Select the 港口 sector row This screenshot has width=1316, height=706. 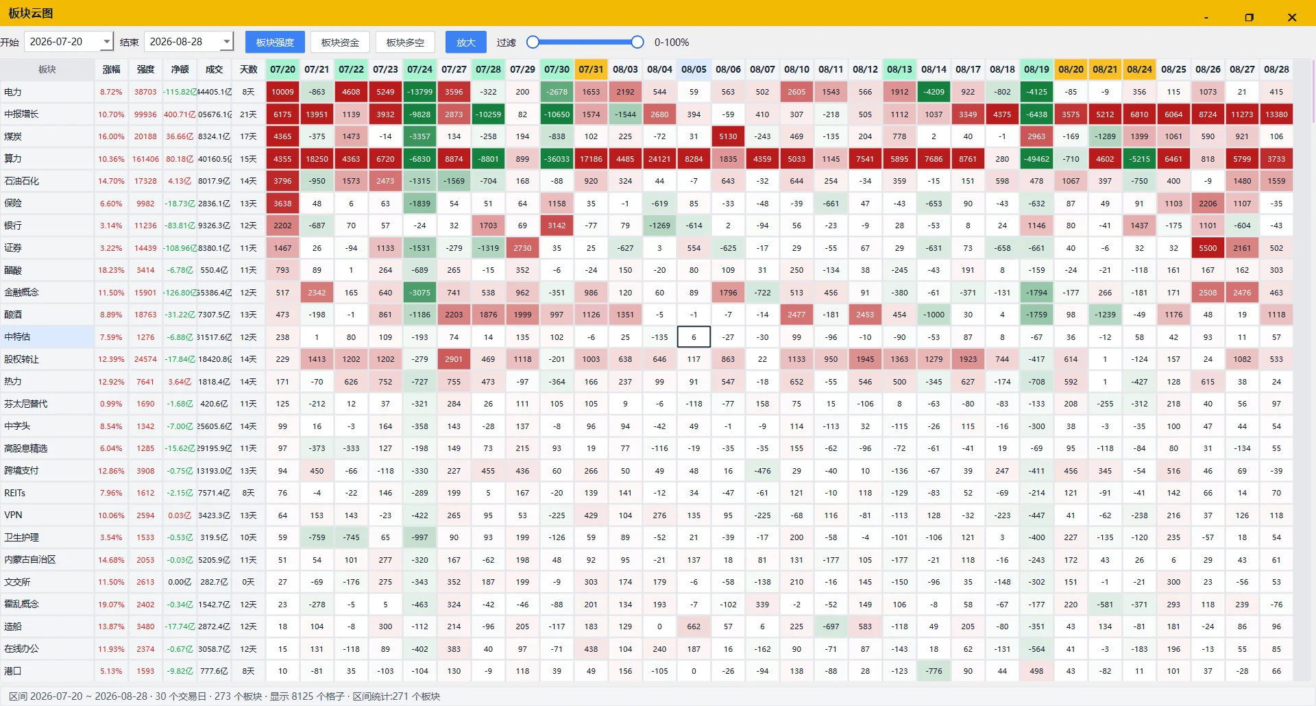(x=47, y=671)
